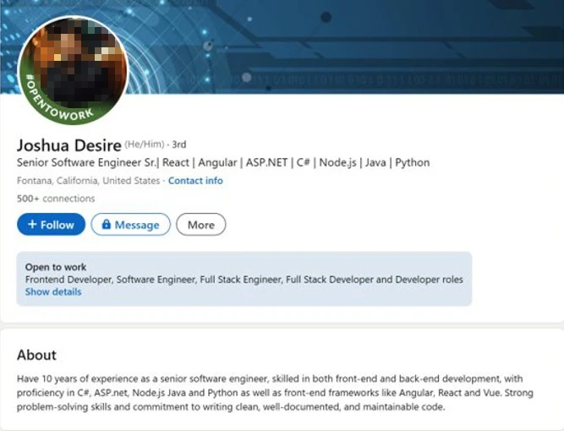564x431 pixels.
Task: Click the name Joshua Desire
Action: pyautogui.click(x=69, y=144)
